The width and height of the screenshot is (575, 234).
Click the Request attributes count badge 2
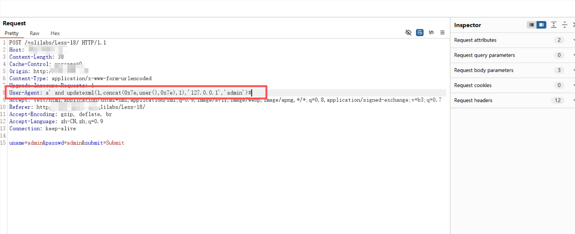559,40
